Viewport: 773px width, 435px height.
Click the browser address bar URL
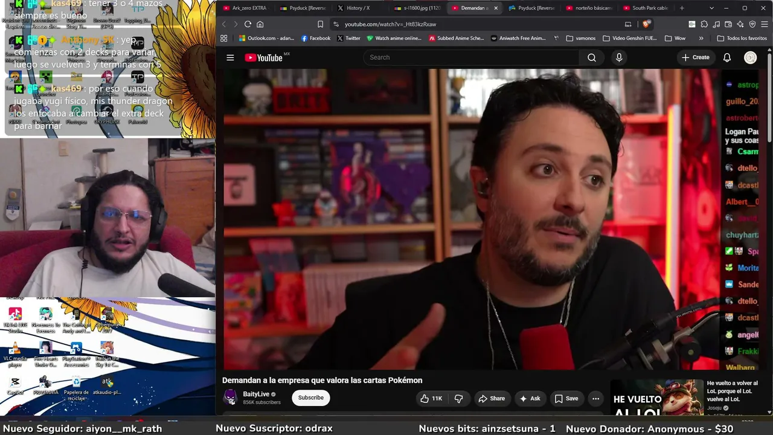coord(390,24)
